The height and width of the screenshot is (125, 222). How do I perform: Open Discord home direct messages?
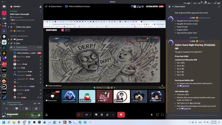tap(4, 7)
